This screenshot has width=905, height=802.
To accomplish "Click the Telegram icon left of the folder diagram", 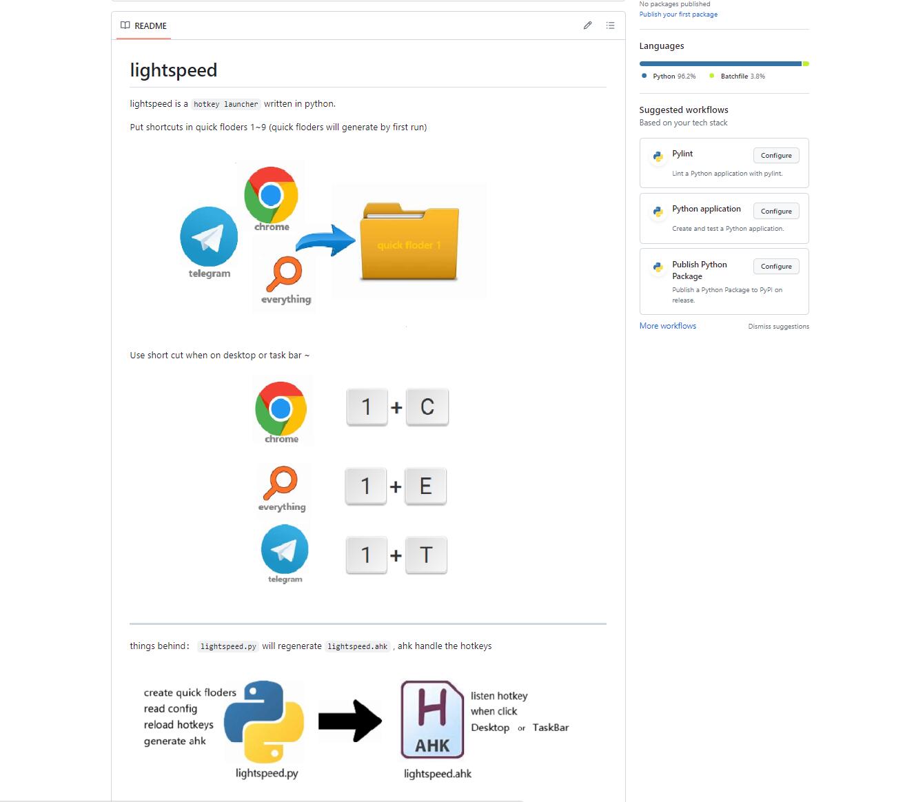I will coord(209,236).
